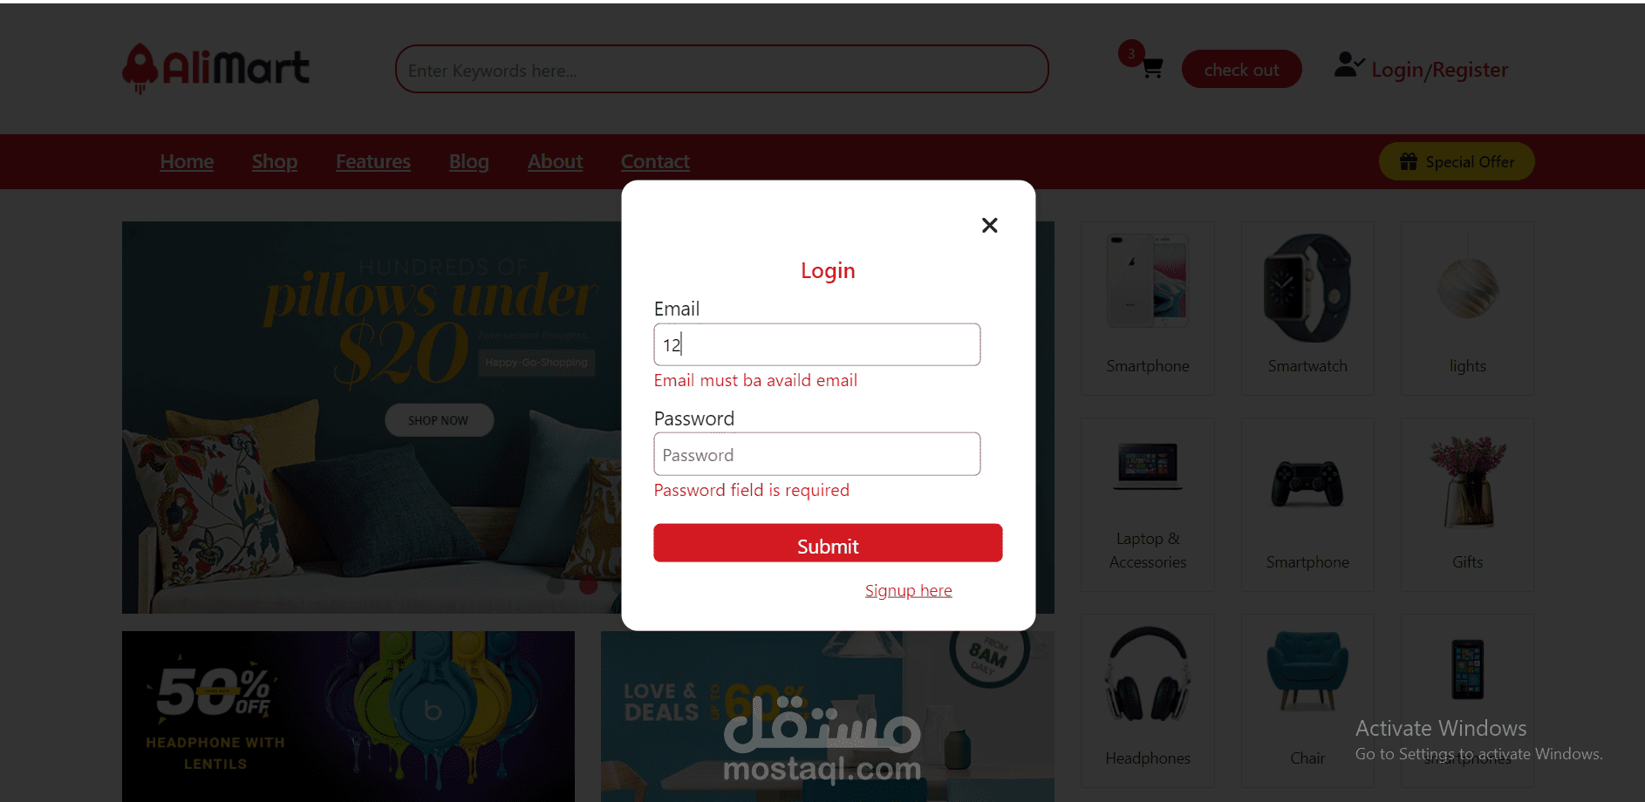Image resolution: width=1645 pixels, height=802 pixels.
Task: Choose the game controller category image
Action: 1307,484
